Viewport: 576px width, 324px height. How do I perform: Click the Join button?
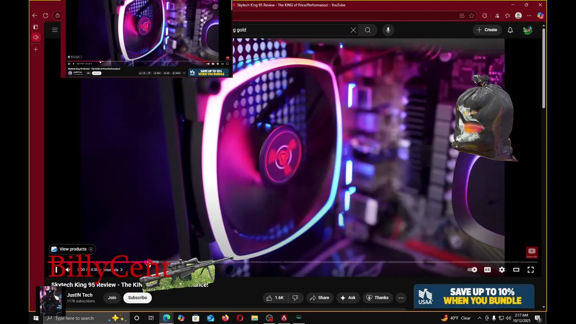point(112,298)
